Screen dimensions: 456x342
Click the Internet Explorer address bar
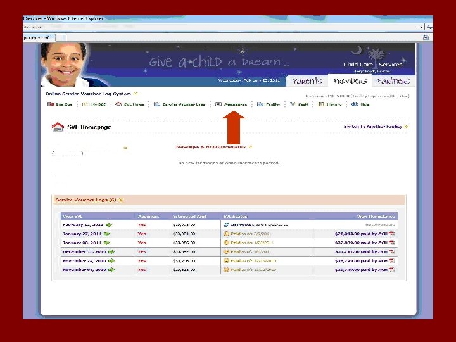click(x=221, y=27)
